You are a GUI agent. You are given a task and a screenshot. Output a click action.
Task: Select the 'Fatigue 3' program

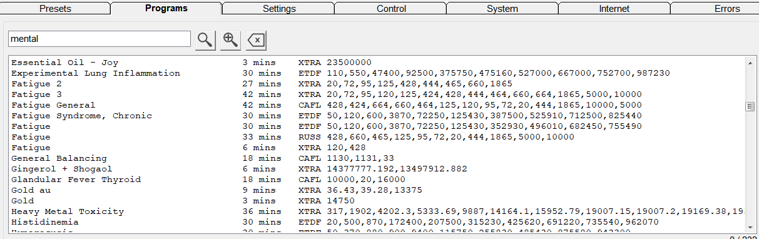[x=377, y=94]
